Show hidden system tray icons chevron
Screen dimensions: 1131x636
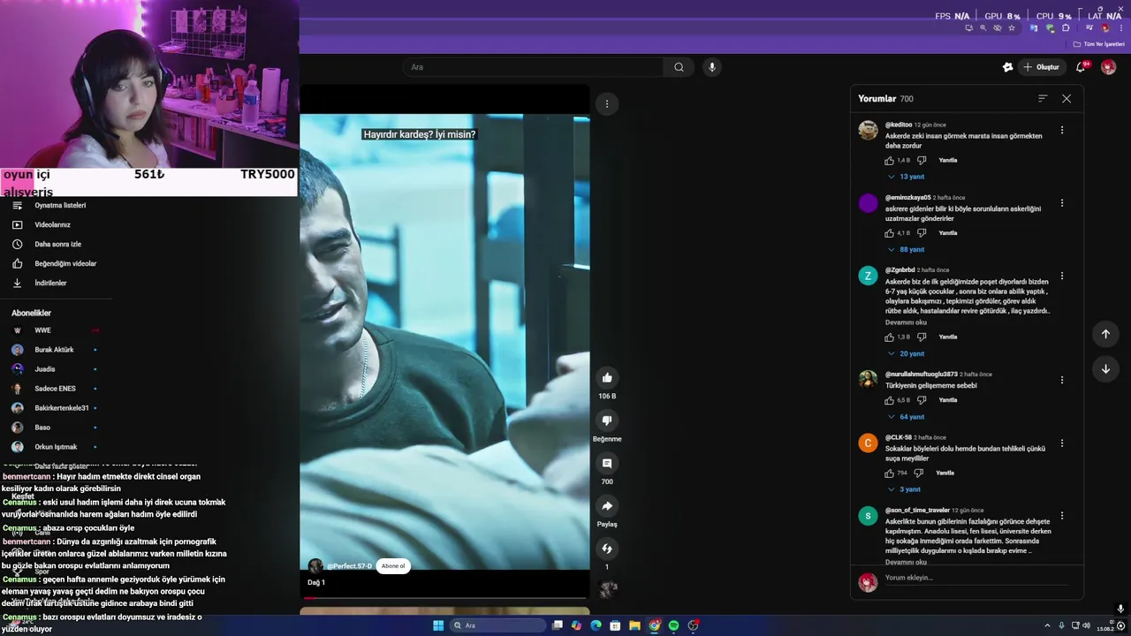1048,625
